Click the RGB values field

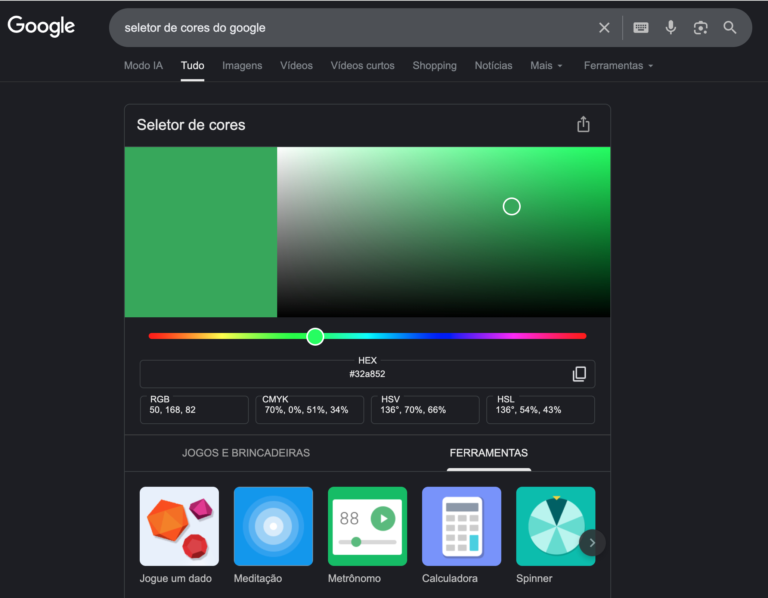(194, 410)
